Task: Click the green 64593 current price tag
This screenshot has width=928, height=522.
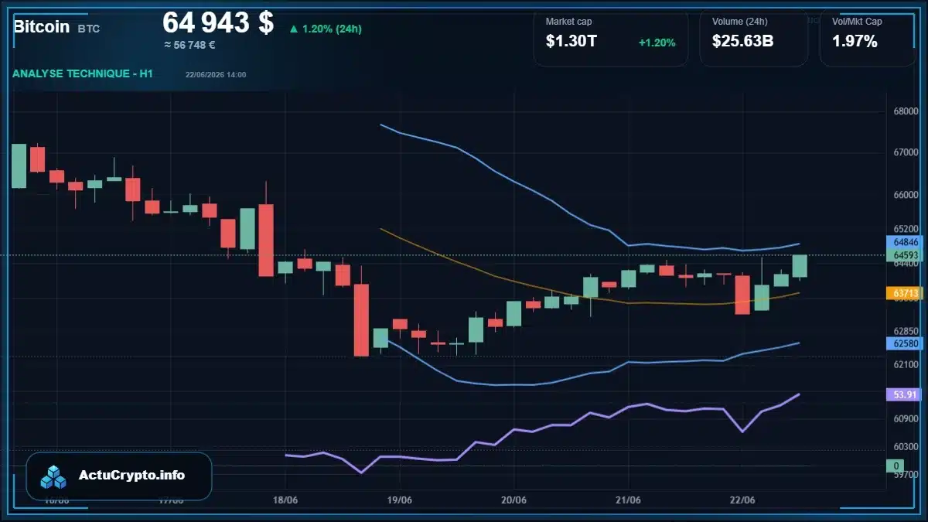Action: pos(905,254)
